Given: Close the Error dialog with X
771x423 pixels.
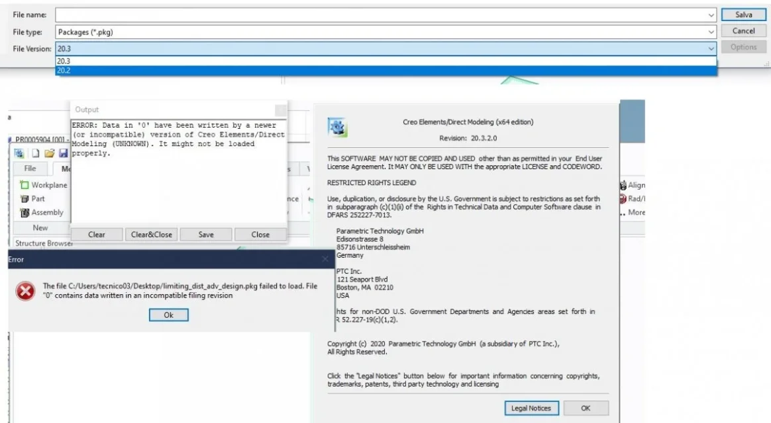Looking at the screenshot, I should pos(325,259).
